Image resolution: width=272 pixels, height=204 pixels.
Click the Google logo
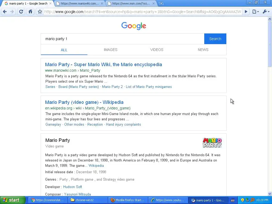pos(134,26)
